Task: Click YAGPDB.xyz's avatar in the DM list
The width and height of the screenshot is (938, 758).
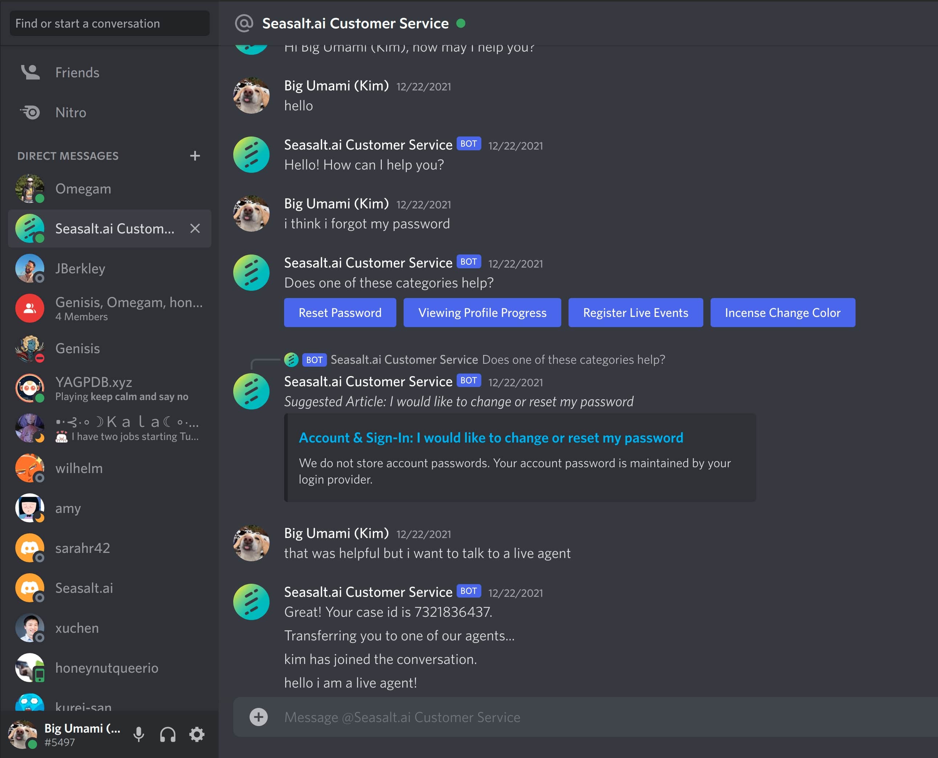Action: point(30,388)
